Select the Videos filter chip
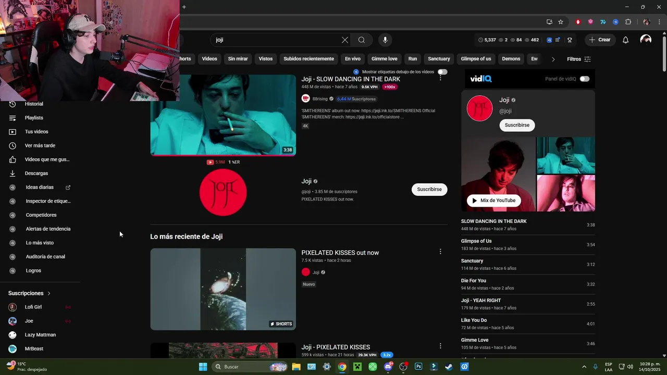The width and height of the screenshot is (667, 375). click(209, 59)
